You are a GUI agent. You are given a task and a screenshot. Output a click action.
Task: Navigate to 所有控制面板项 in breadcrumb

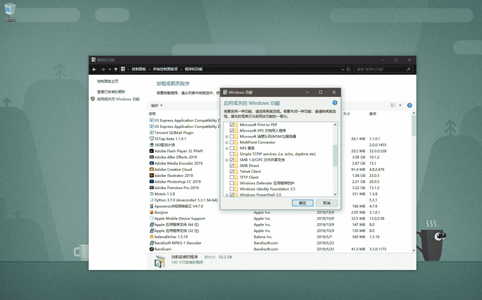point(165,69)
